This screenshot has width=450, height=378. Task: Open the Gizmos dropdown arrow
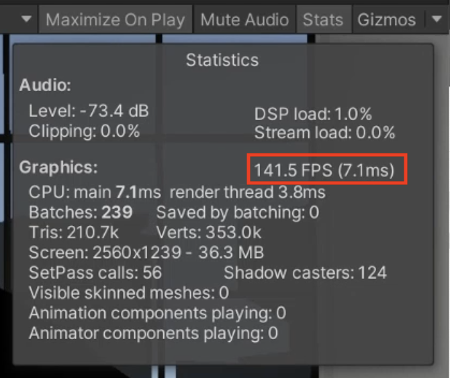coord(433,19)
